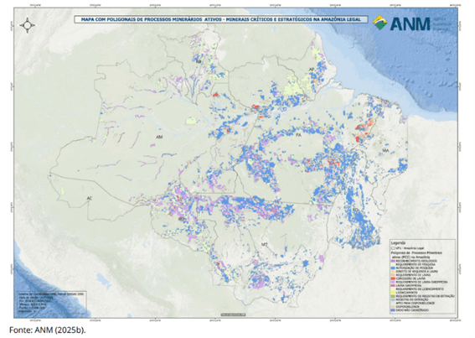
Task: Click 'DIREITO DE REQUERER A LAVRA' legend text
Action: click(x=417, y=271)
